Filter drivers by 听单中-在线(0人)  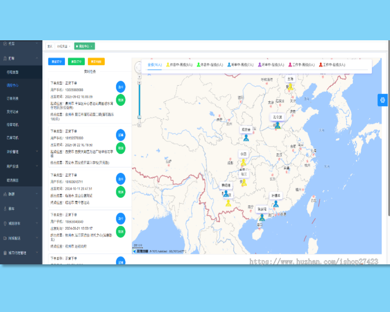tap(271, 65)
